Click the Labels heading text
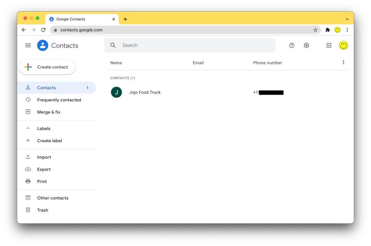 [x=44, y=129]
